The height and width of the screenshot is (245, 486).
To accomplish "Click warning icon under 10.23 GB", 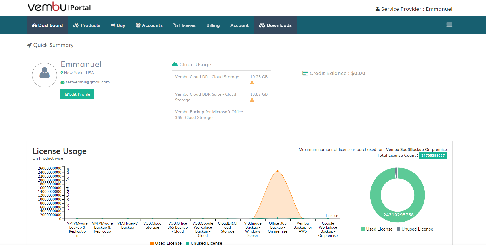I will pyautogui.click(x=252, y=83).
